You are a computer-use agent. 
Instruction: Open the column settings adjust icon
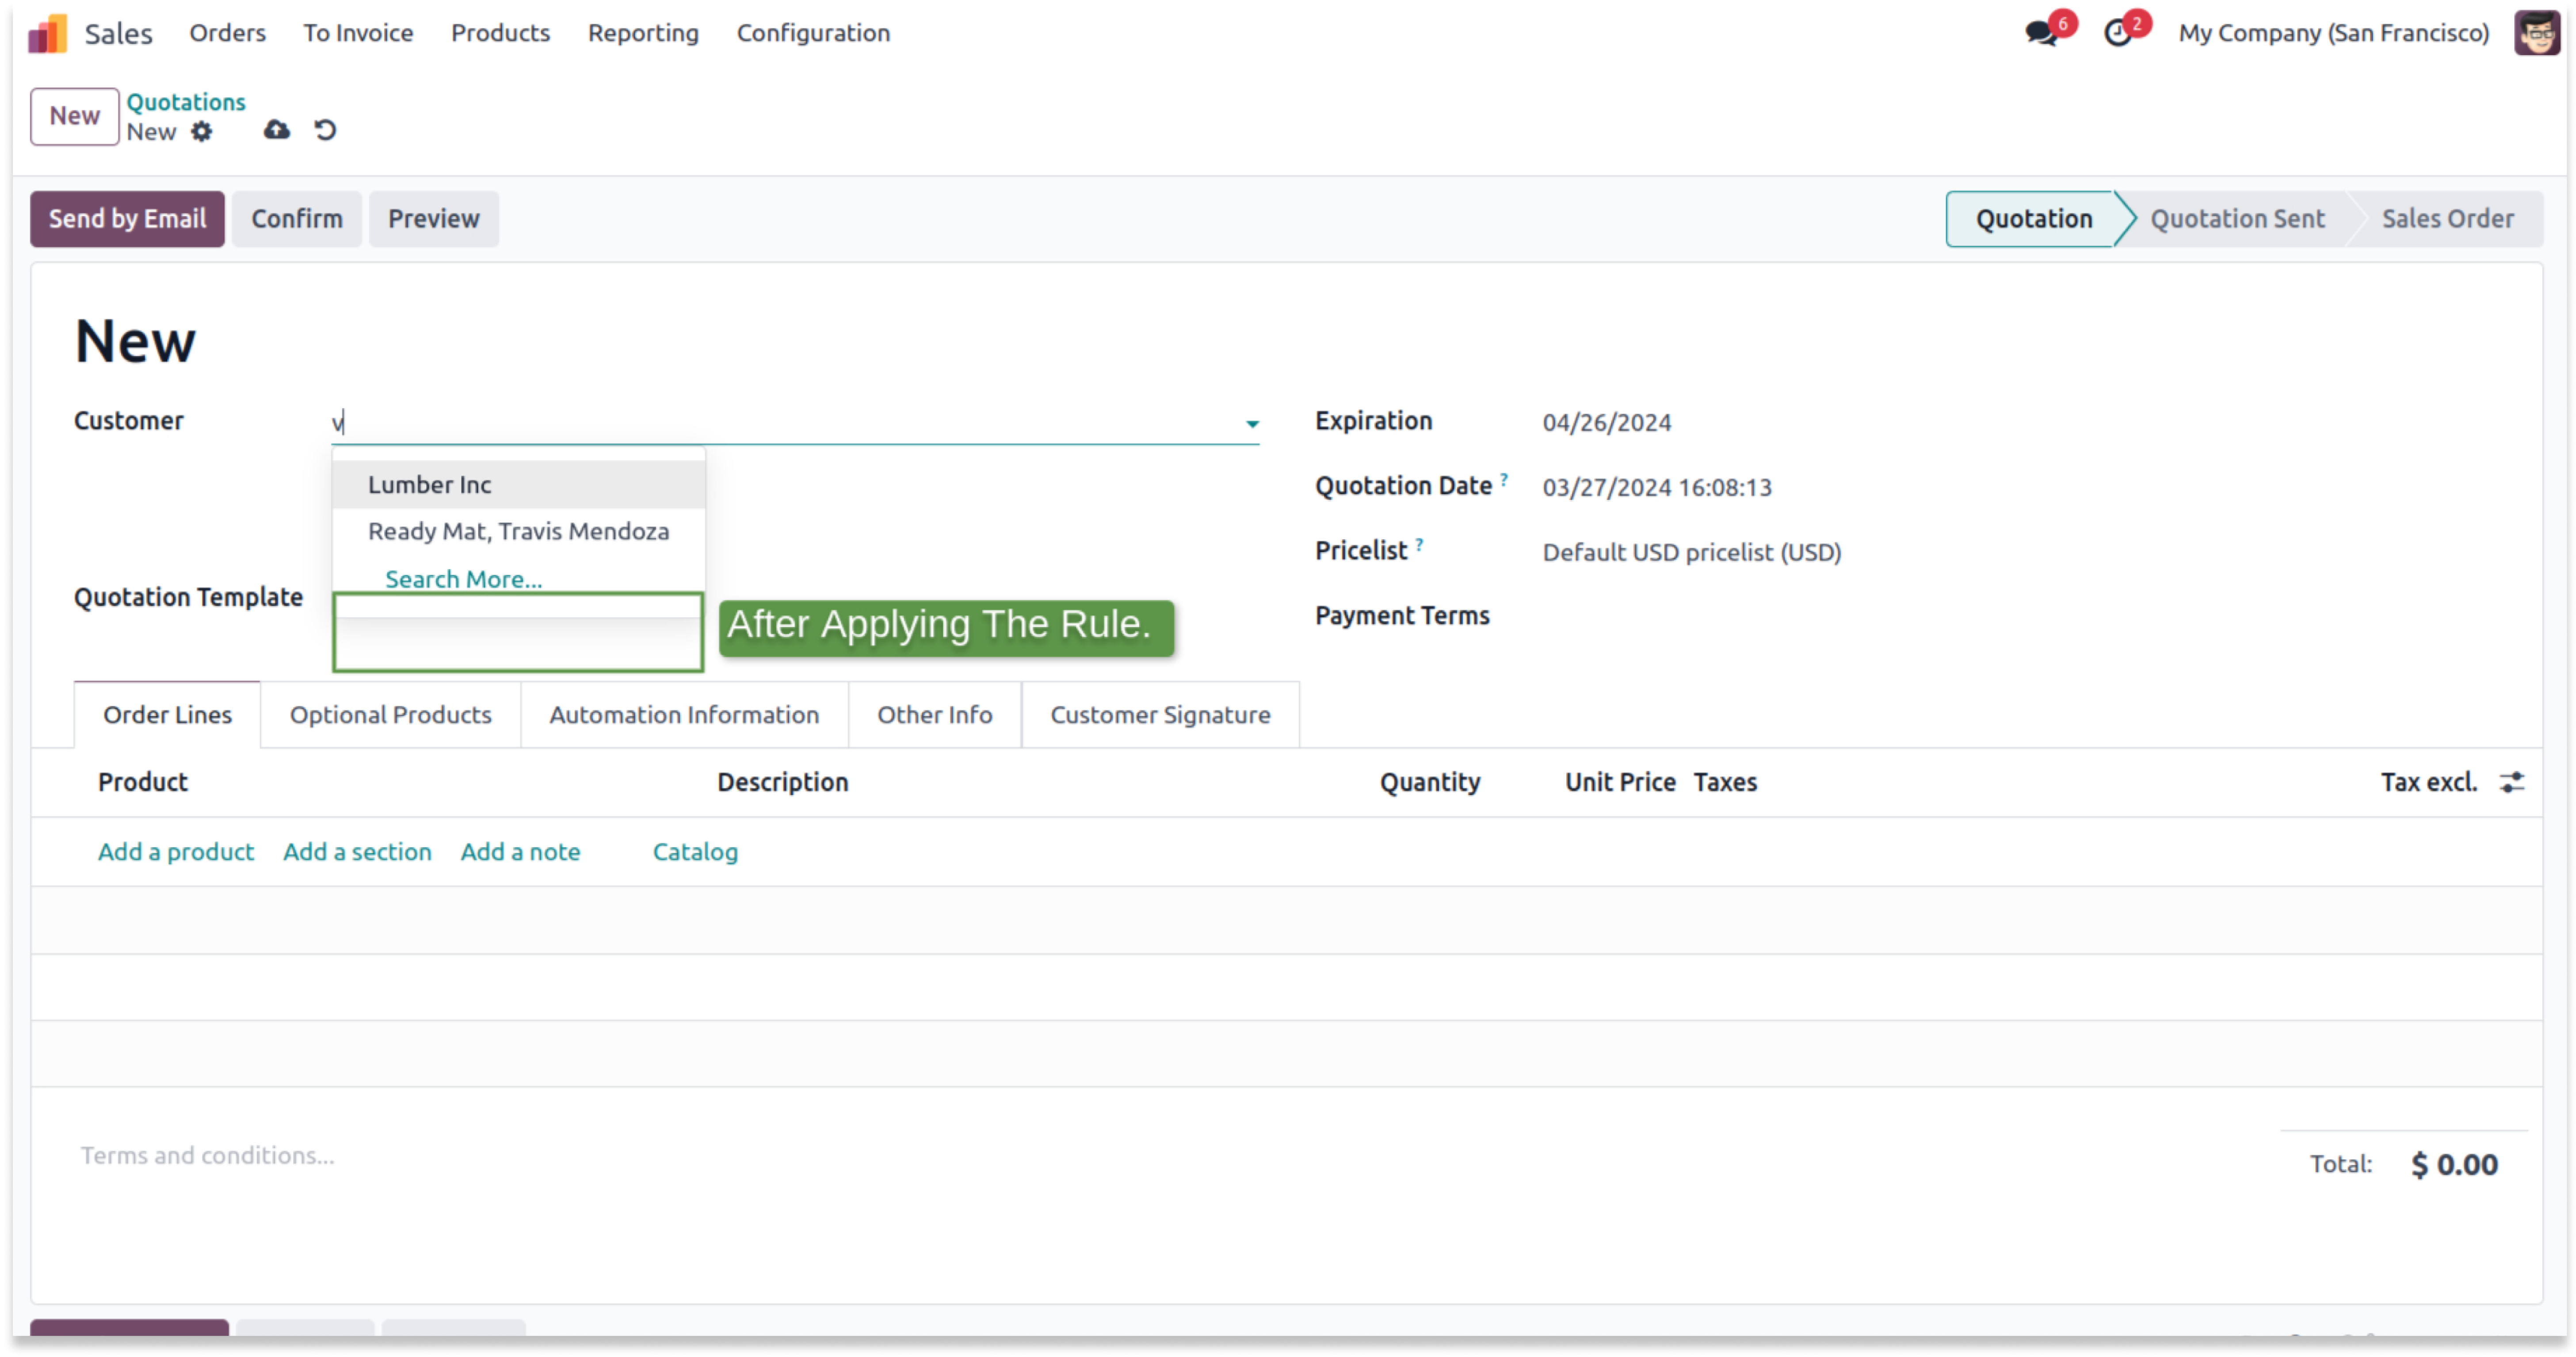(x=2512, y=783)
